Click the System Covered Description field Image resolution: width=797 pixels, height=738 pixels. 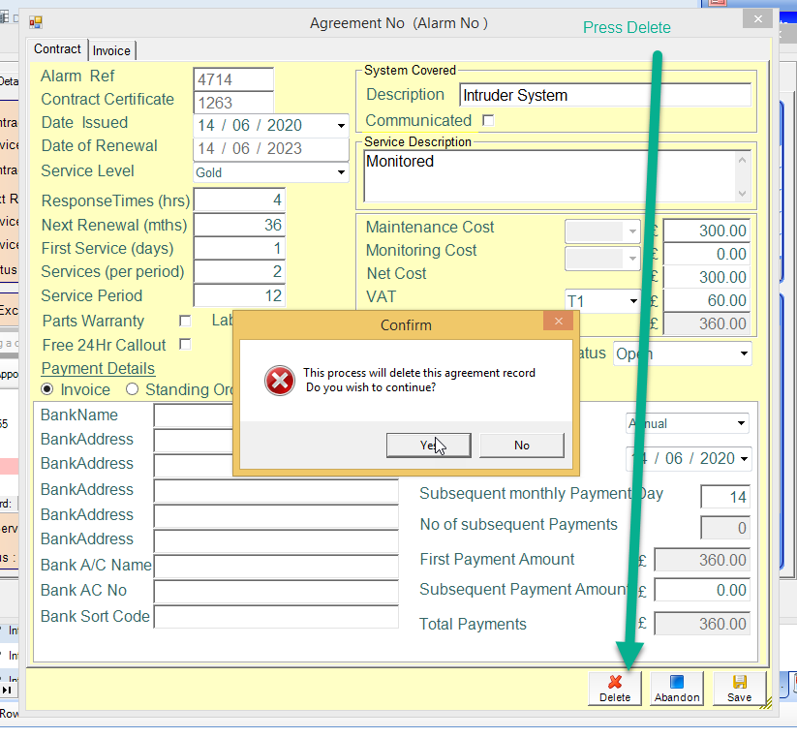pyautogui.click(x=605, y=95)
